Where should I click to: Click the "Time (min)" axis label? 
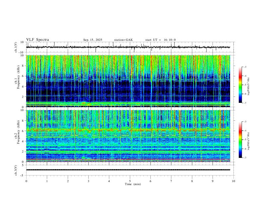133,184
